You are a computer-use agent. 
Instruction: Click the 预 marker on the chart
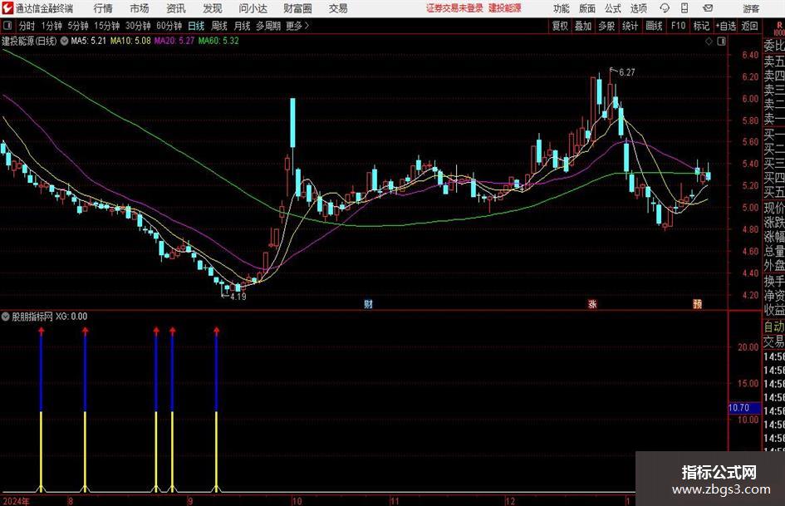(x=698, y=303)
